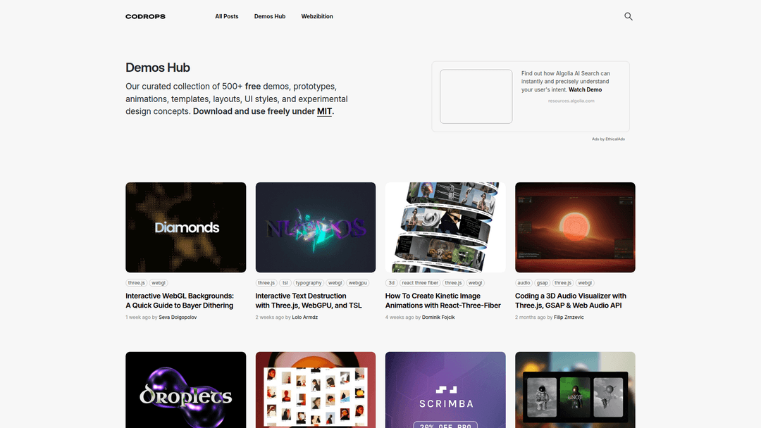Select the gsap tag
Screen dimensions: 761x428
click(542, 283)
